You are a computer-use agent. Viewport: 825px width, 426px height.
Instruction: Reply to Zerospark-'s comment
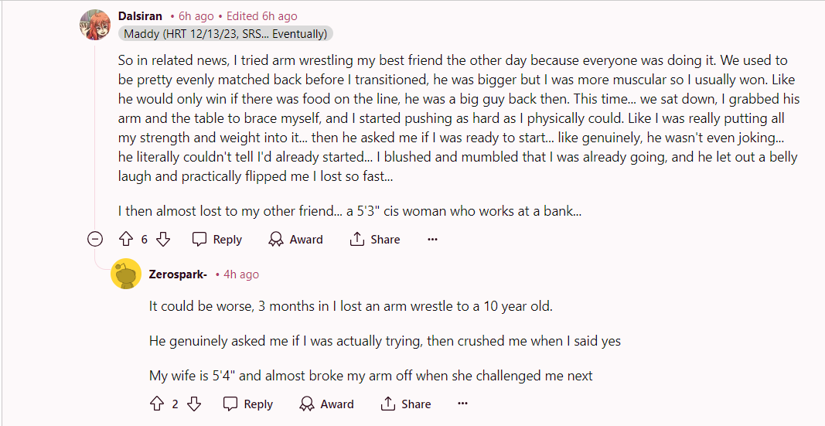tap(248, 404)
